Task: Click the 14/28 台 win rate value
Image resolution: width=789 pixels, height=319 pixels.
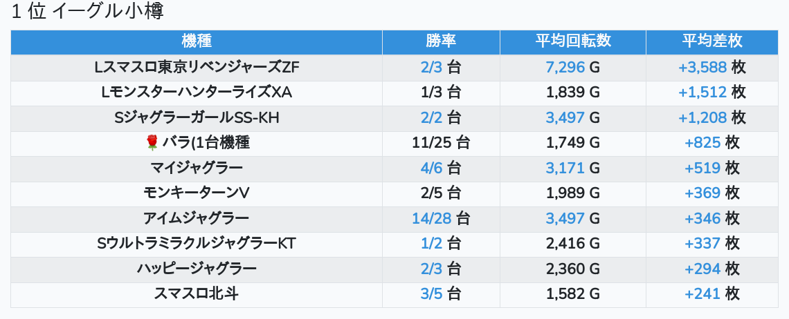Action: tap(442, 218)
